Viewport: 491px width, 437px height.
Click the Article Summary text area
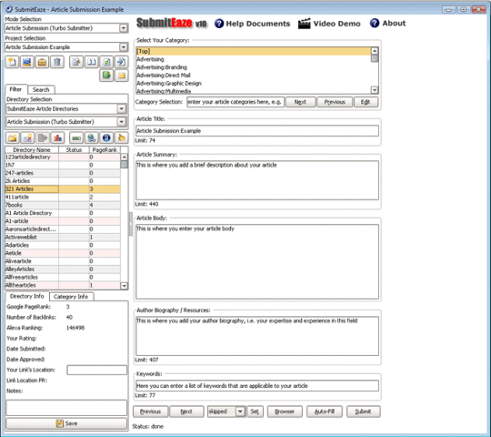coord(257,180)
